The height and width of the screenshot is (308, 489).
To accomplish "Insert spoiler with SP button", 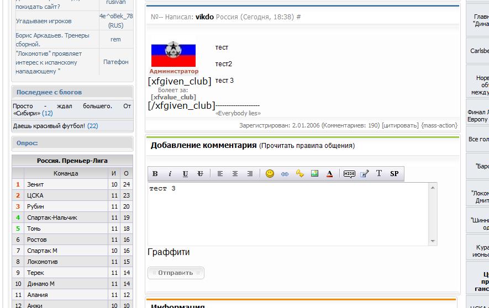I will pos(394,174).
